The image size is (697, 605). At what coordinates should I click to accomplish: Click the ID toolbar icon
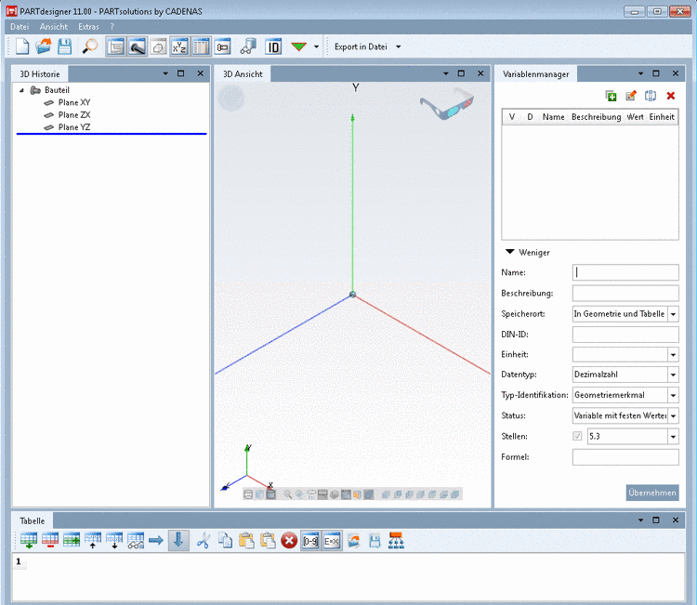273,46
